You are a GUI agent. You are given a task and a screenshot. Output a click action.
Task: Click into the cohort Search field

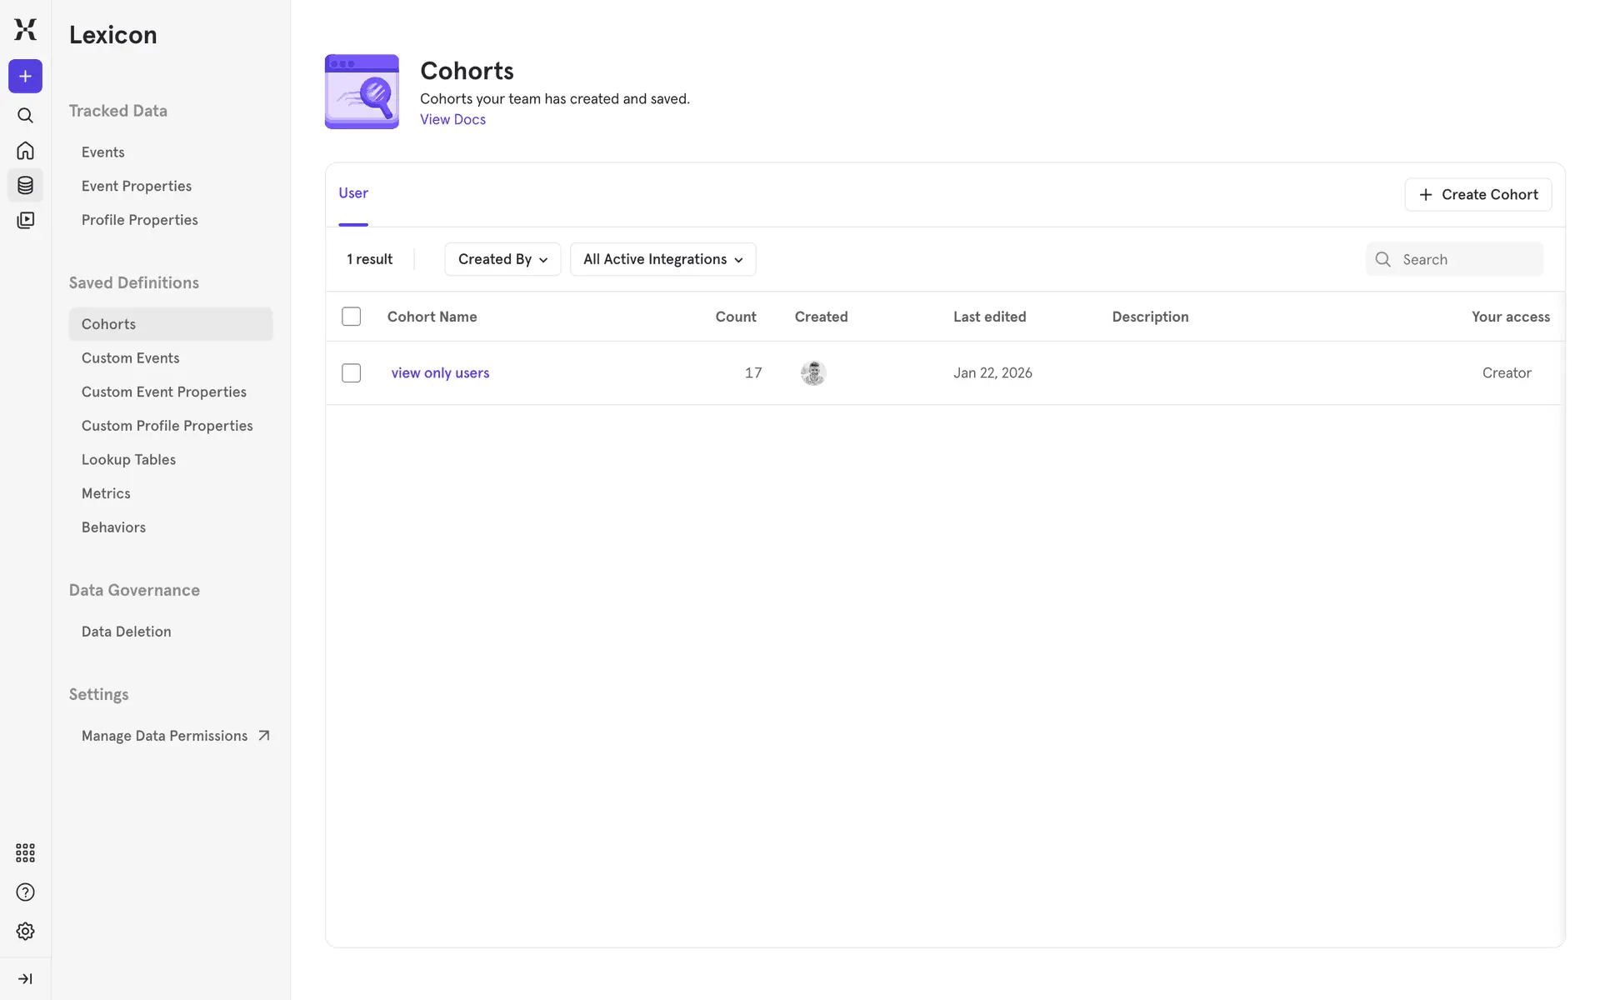tap(1467, 260)
